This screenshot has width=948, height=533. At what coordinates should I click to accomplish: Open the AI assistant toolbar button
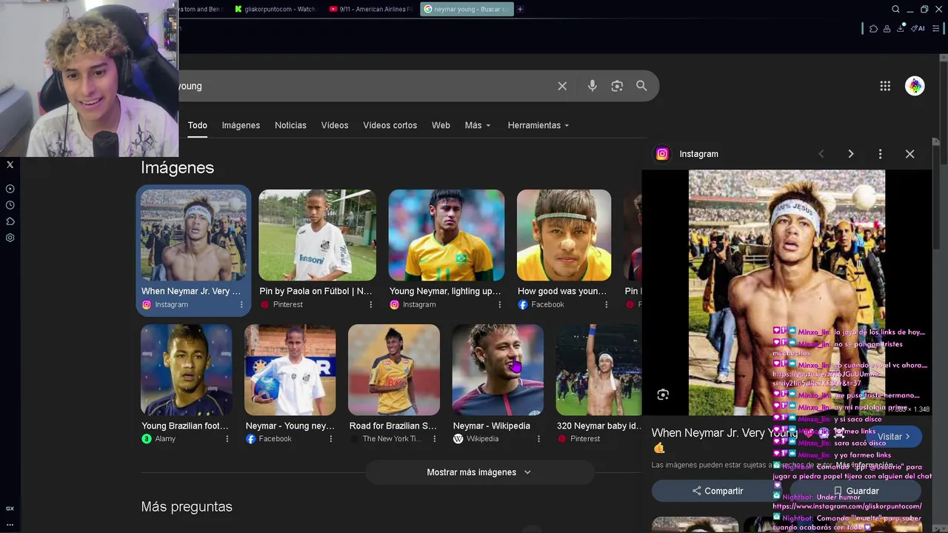(918, 29)
